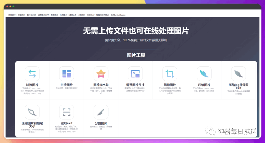Screen dimensions: 265x143
Task: Click the 裁剪图片 card title
Action: click(170, 85)
